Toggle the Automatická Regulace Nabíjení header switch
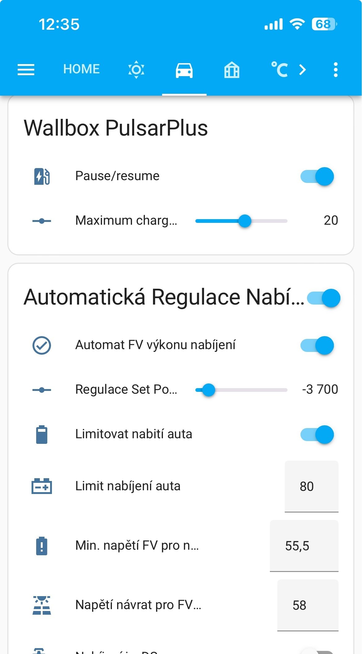 point(324,298)
